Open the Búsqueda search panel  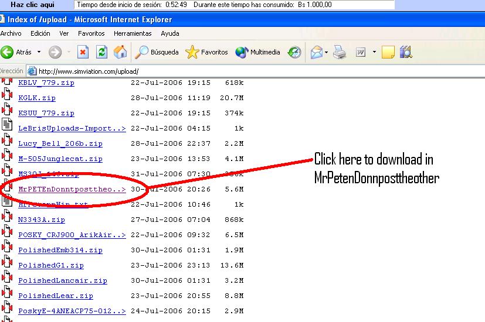point(157,52)
